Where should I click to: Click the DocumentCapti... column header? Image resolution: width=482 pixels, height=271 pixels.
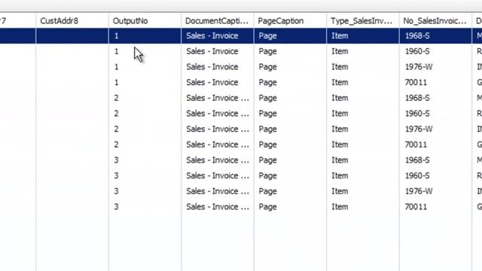click(218, 20)
